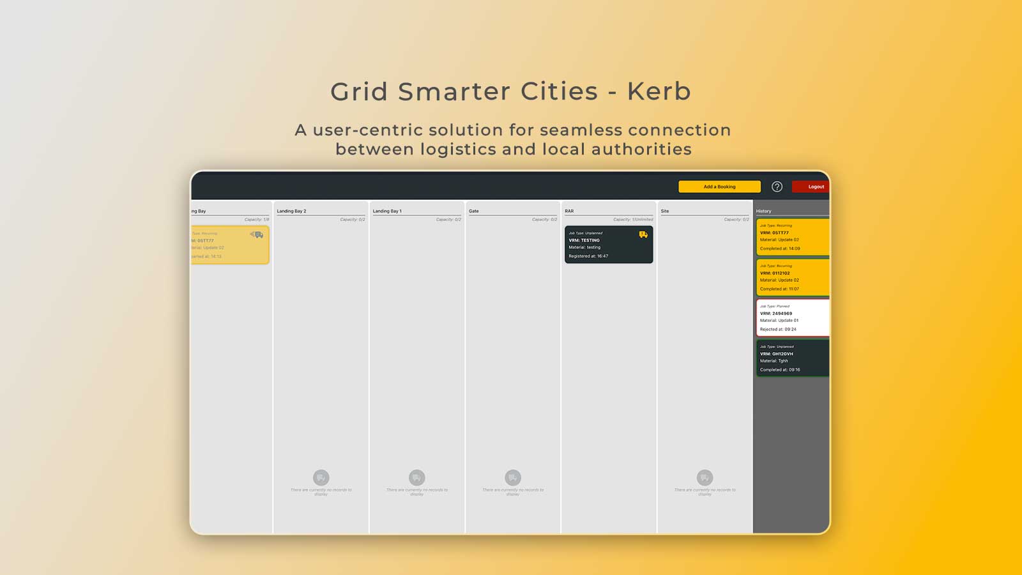1022x575 pixels.
Task: Click empty-records truck icon in Site column
Action: [705, 477]
